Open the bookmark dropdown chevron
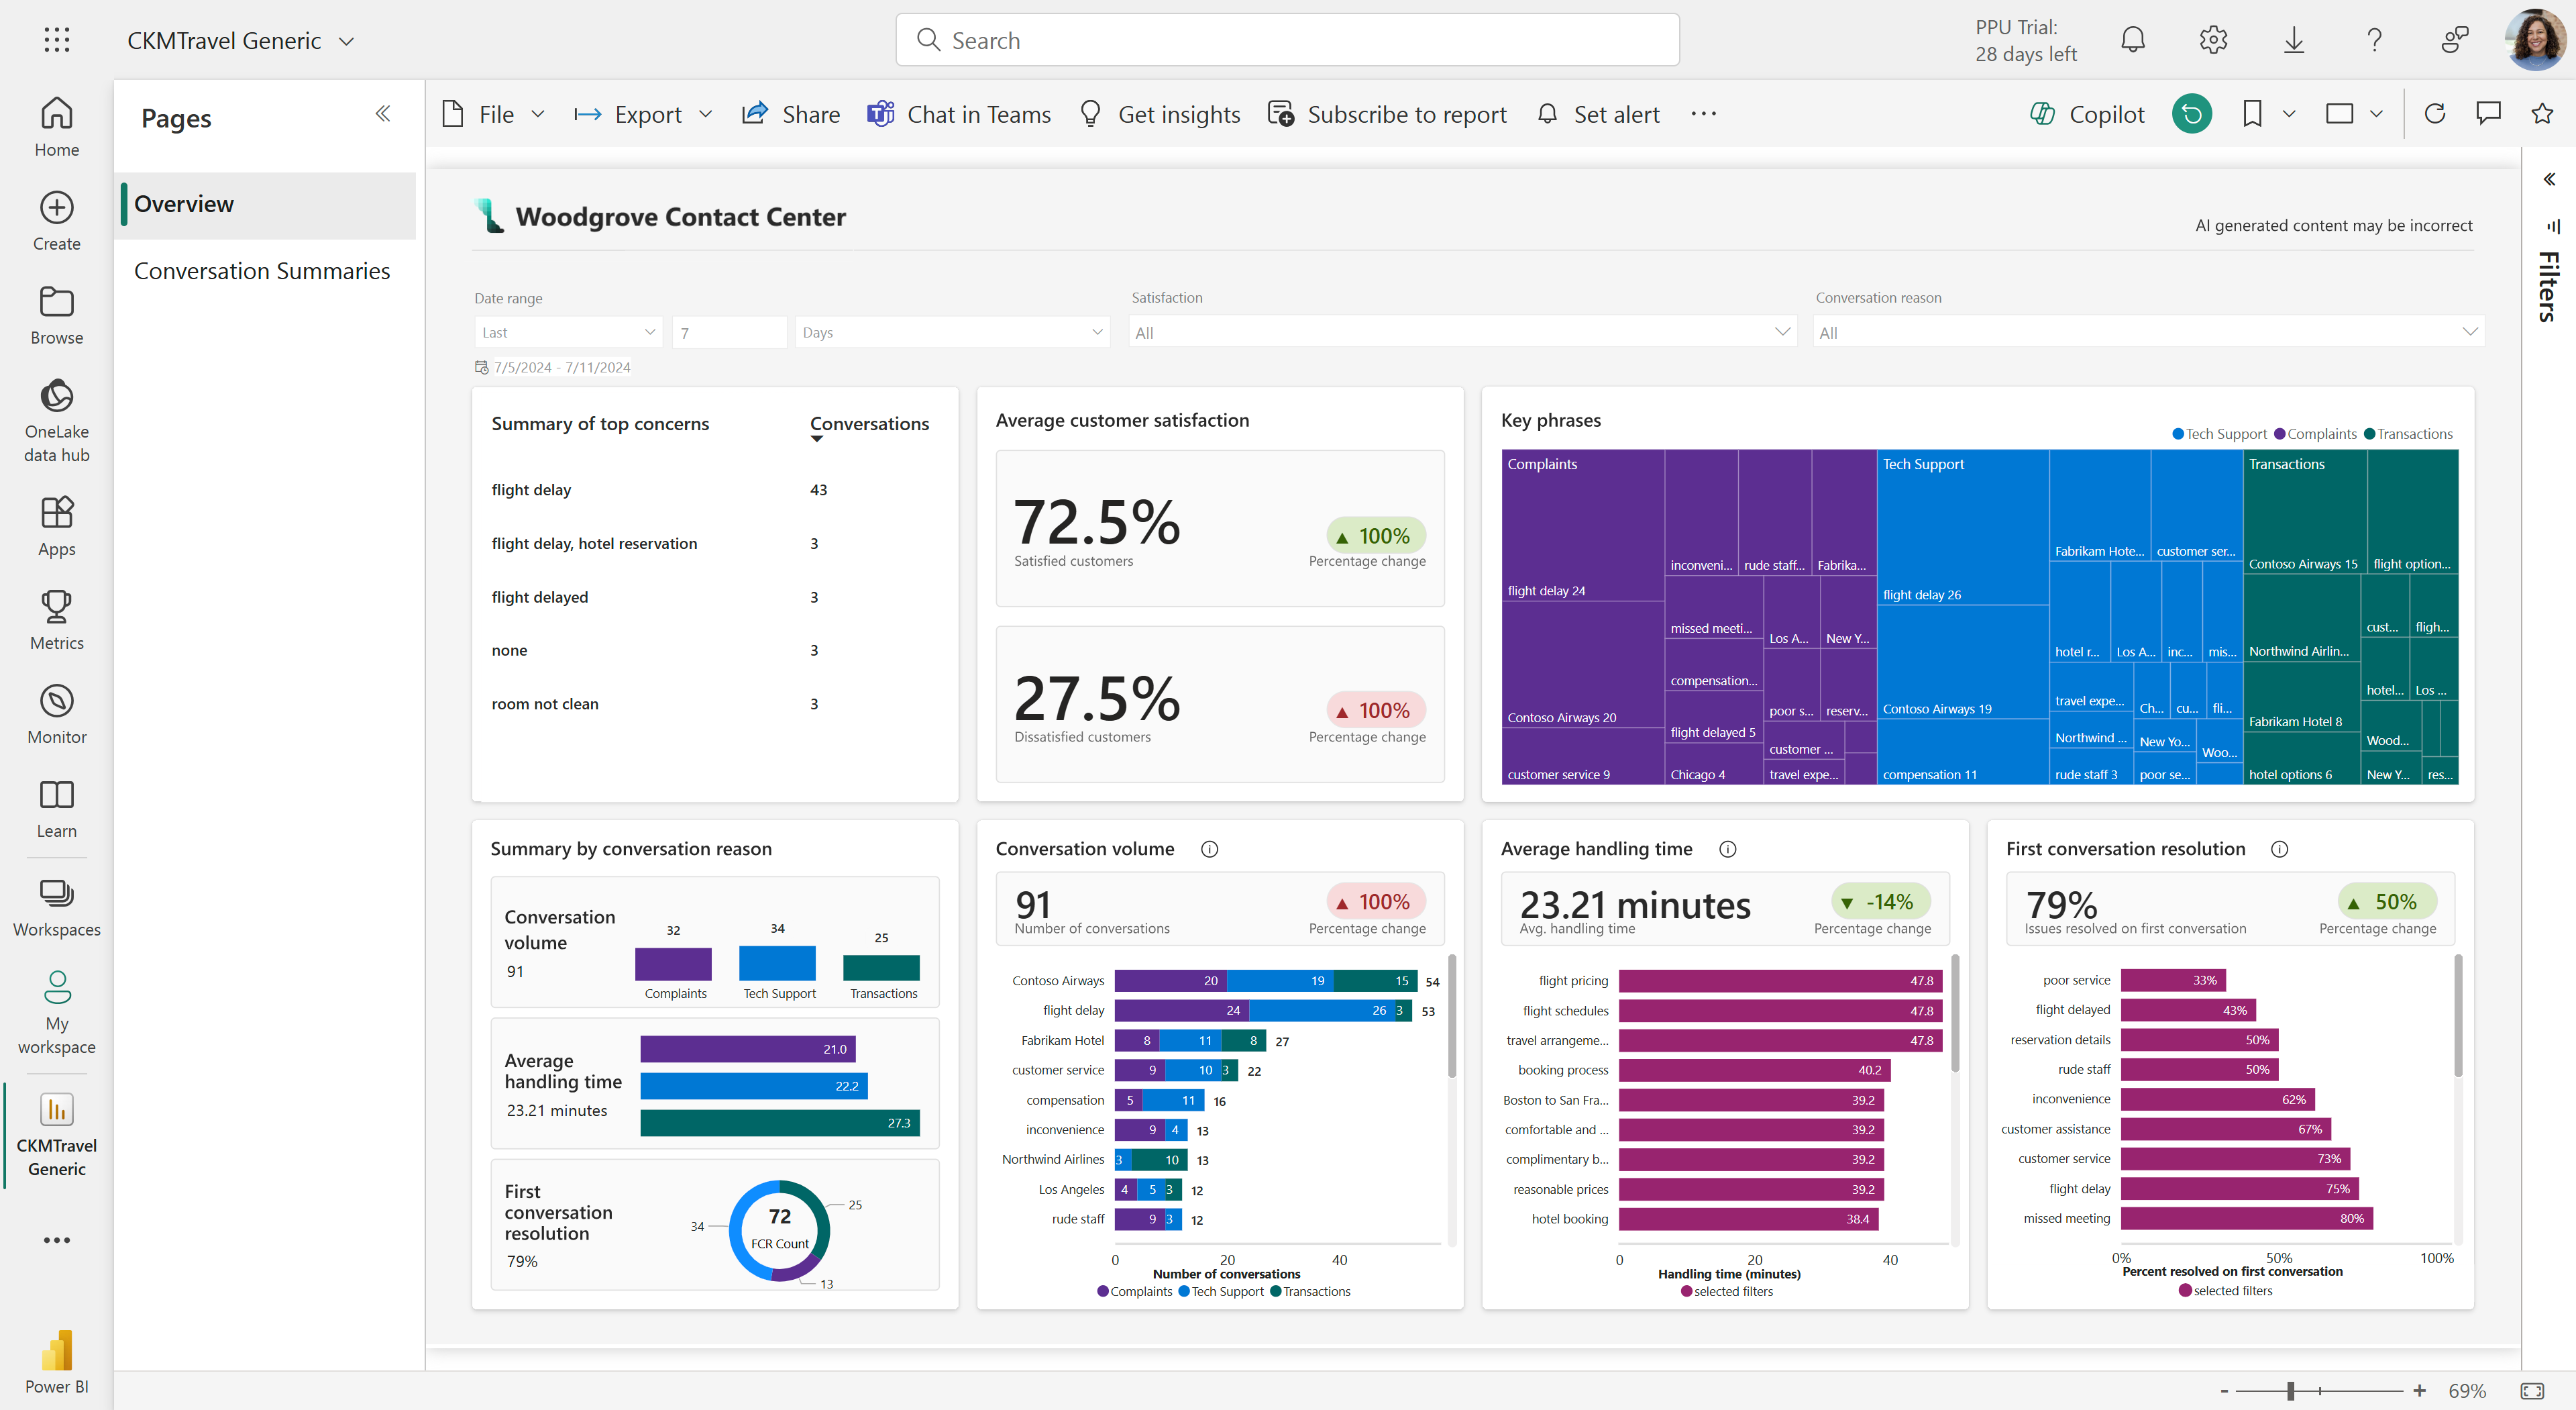 pyautogui.click(x=2288, y=114)
